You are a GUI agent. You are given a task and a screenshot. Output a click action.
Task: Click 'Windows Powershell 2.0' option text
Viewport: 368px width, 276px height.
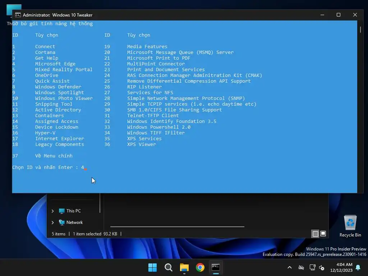[158, 127]
